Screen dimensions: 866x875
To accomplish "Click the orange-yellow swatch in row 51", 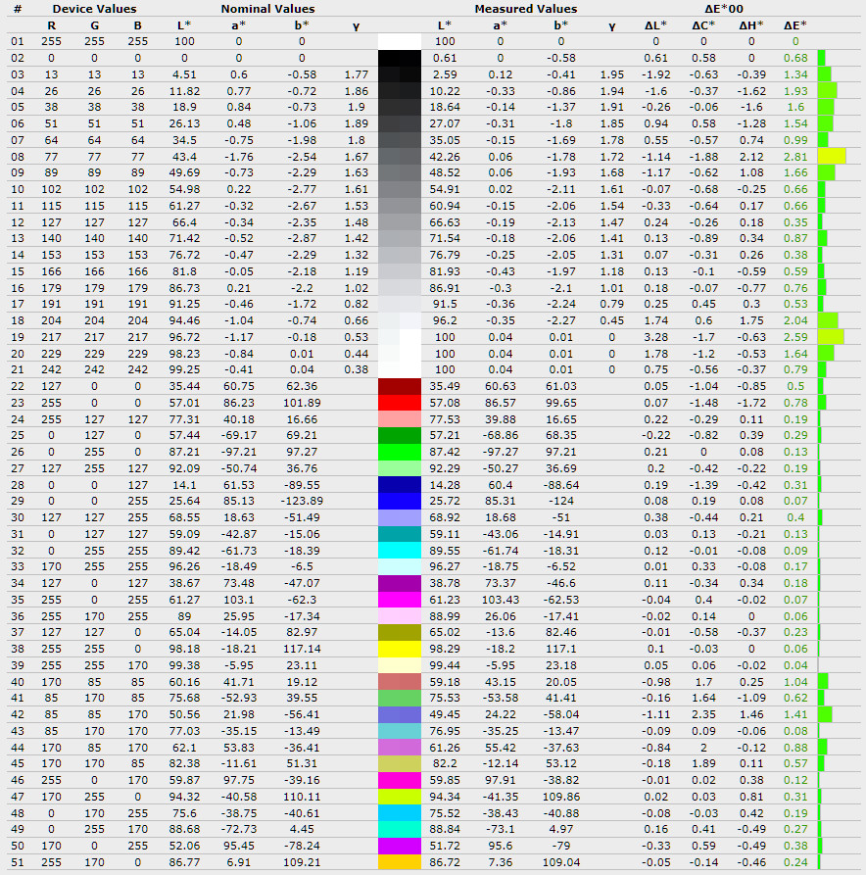I will [x=400, y=862].
